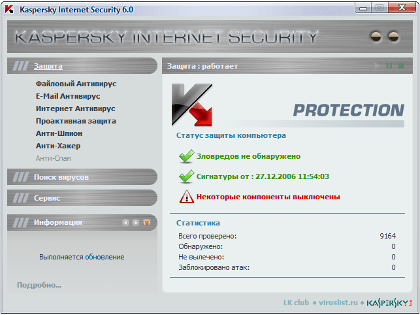The image size is (420, 315).
Task: Click the resume protection play arrow
Action: [378, 66]
